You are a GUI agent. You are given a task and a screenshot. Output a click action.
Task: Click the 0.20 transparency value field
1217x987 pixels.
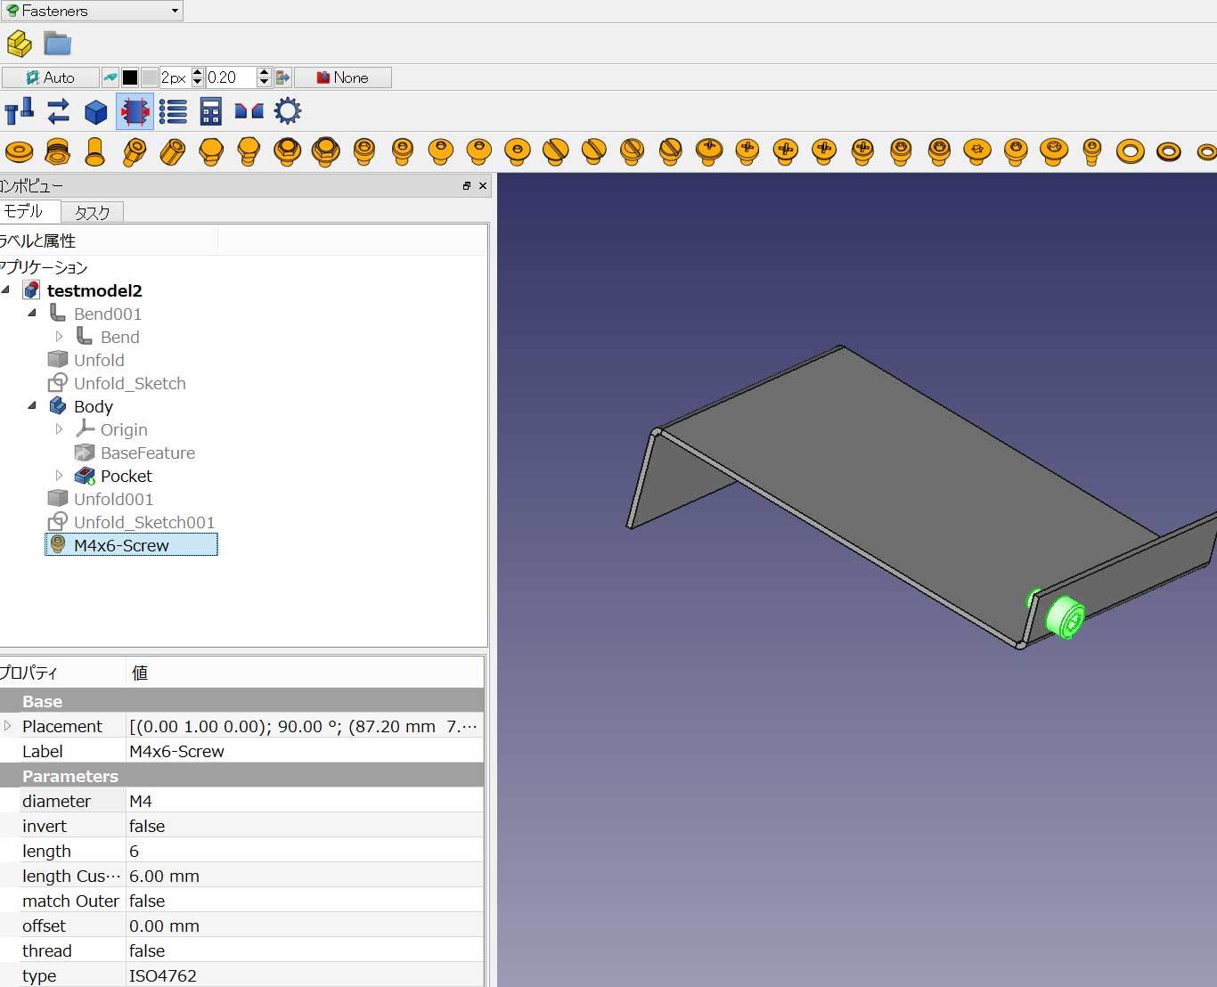tap(231, 77)
